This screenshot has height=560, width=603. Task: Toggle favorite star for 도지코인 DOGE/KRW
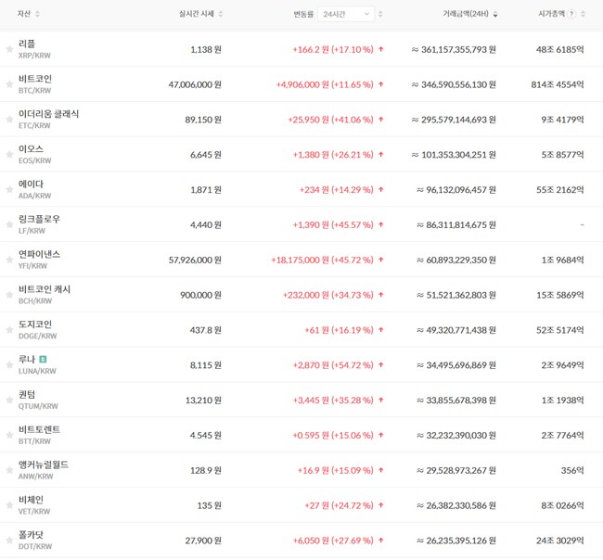click(9, 330)
